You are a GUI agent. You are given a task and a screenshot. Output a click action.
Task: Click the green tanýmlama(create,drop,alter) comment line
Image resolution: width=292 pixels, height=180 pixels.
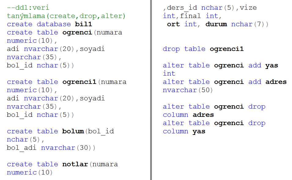pyautogui.click(x=66, y=16)
